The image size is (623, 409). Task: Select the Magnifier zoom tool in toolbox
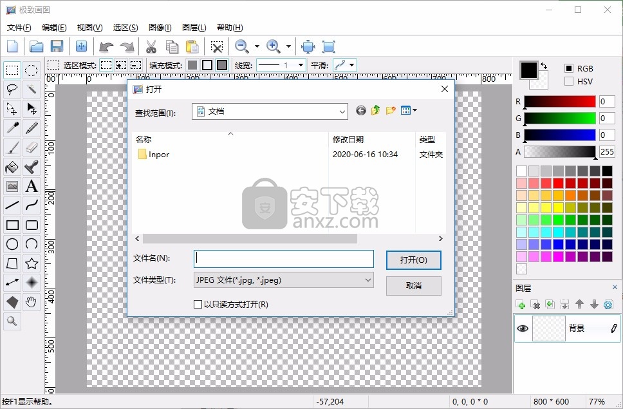[12, 321]
